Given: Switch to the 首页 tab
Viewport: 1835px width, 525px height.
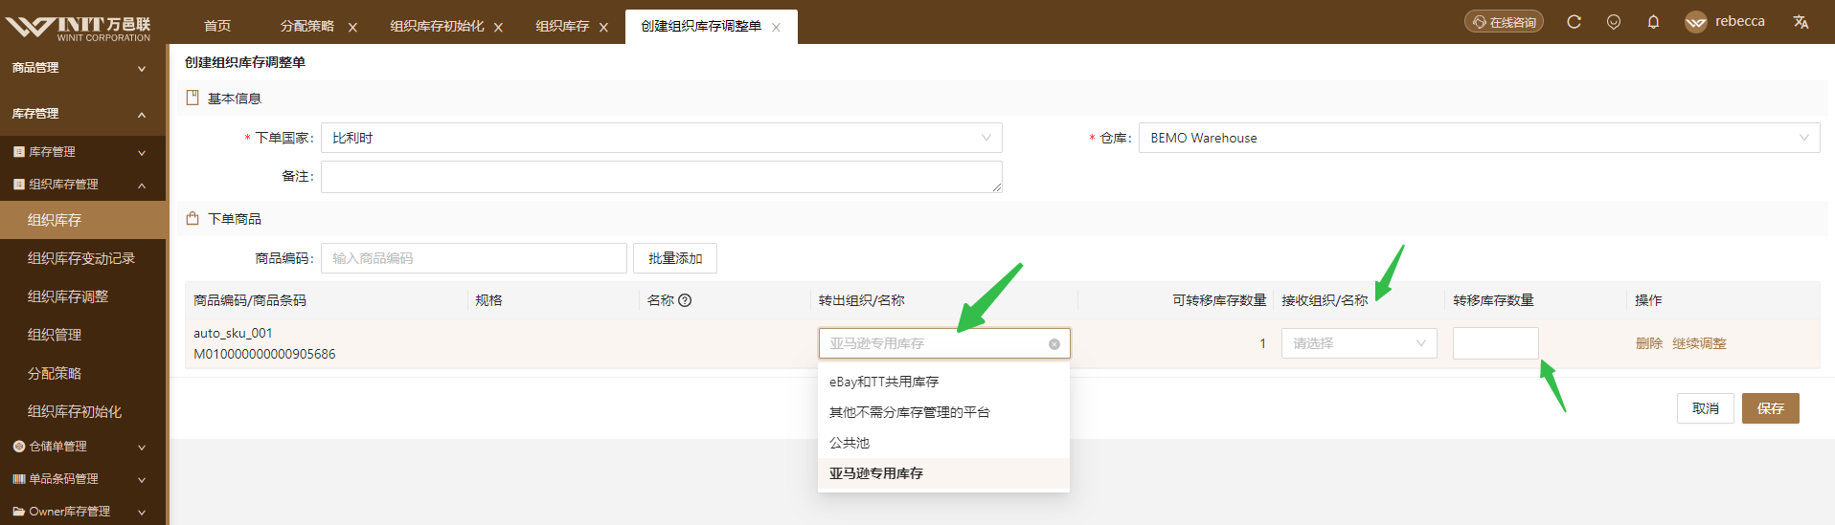Looking at the screenshot, I should click(x=217, y=26).
